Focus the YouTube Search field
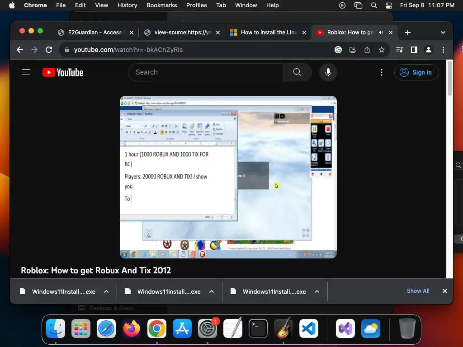 206,72
